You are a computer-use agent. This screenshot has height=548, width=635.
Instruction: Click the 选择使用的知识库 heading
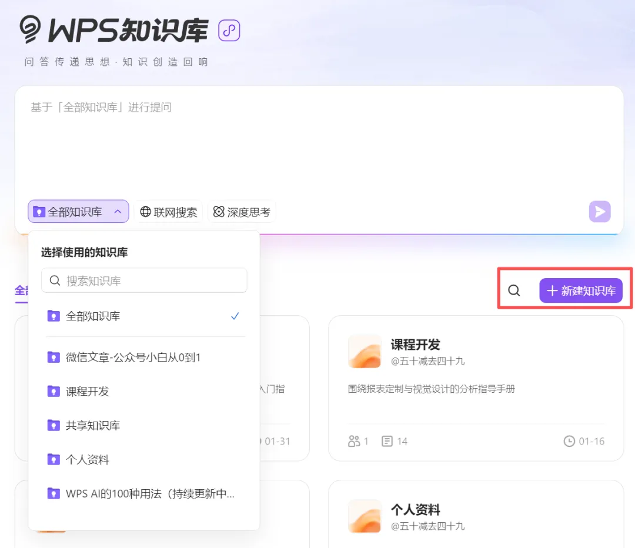(x=84, y=252)
